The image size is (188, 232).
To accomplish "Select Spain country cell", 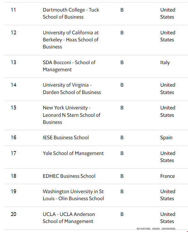I will tap(166, 138).
